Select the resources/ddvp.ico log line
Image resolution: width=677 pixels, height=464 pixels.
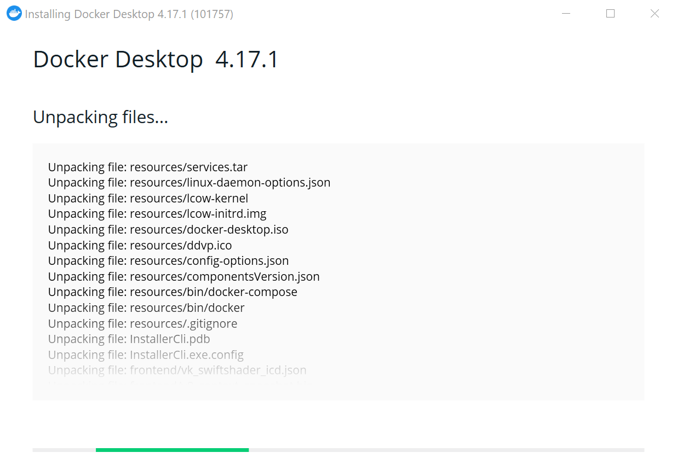coord(140,245)
